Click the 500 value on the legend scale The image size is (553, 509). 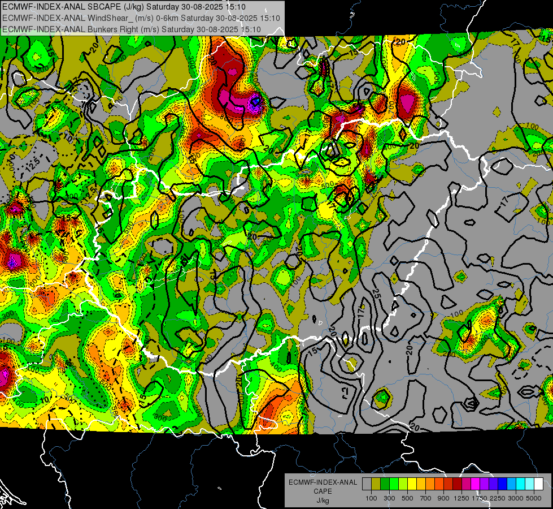coord(407,498)
